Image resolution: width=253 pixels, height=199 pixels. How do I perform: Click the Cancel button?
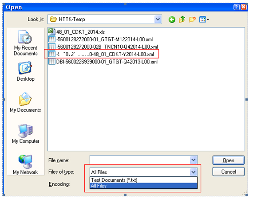tap(228, 172)
